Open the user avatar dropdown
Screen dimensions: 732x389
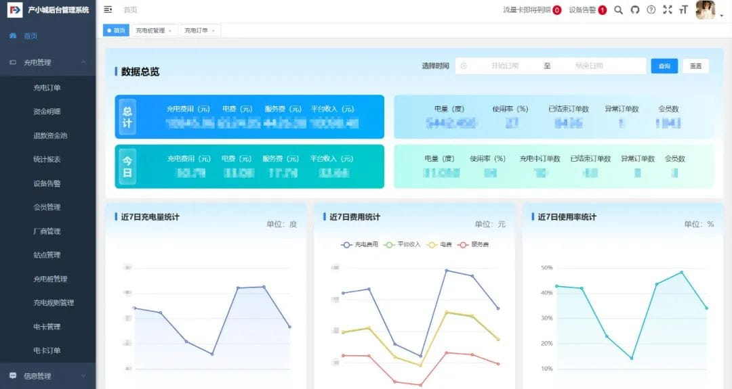[x=706, y=10]
